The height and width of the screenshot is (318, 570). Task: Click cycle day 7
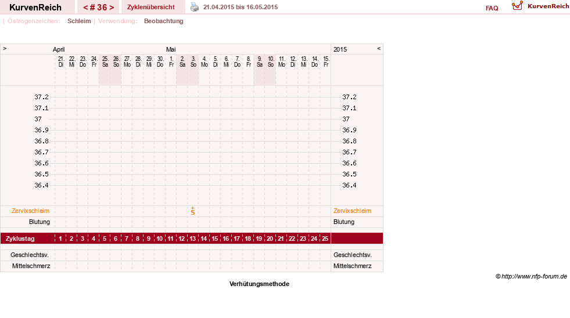tap(127, 238)
